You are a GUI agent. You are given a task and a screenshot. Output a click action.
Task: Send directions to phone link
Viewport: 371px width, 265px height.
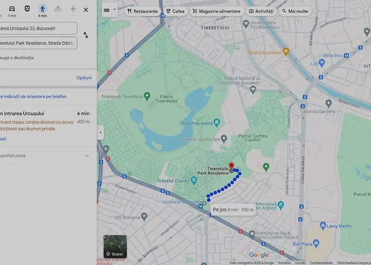(33, 96)
